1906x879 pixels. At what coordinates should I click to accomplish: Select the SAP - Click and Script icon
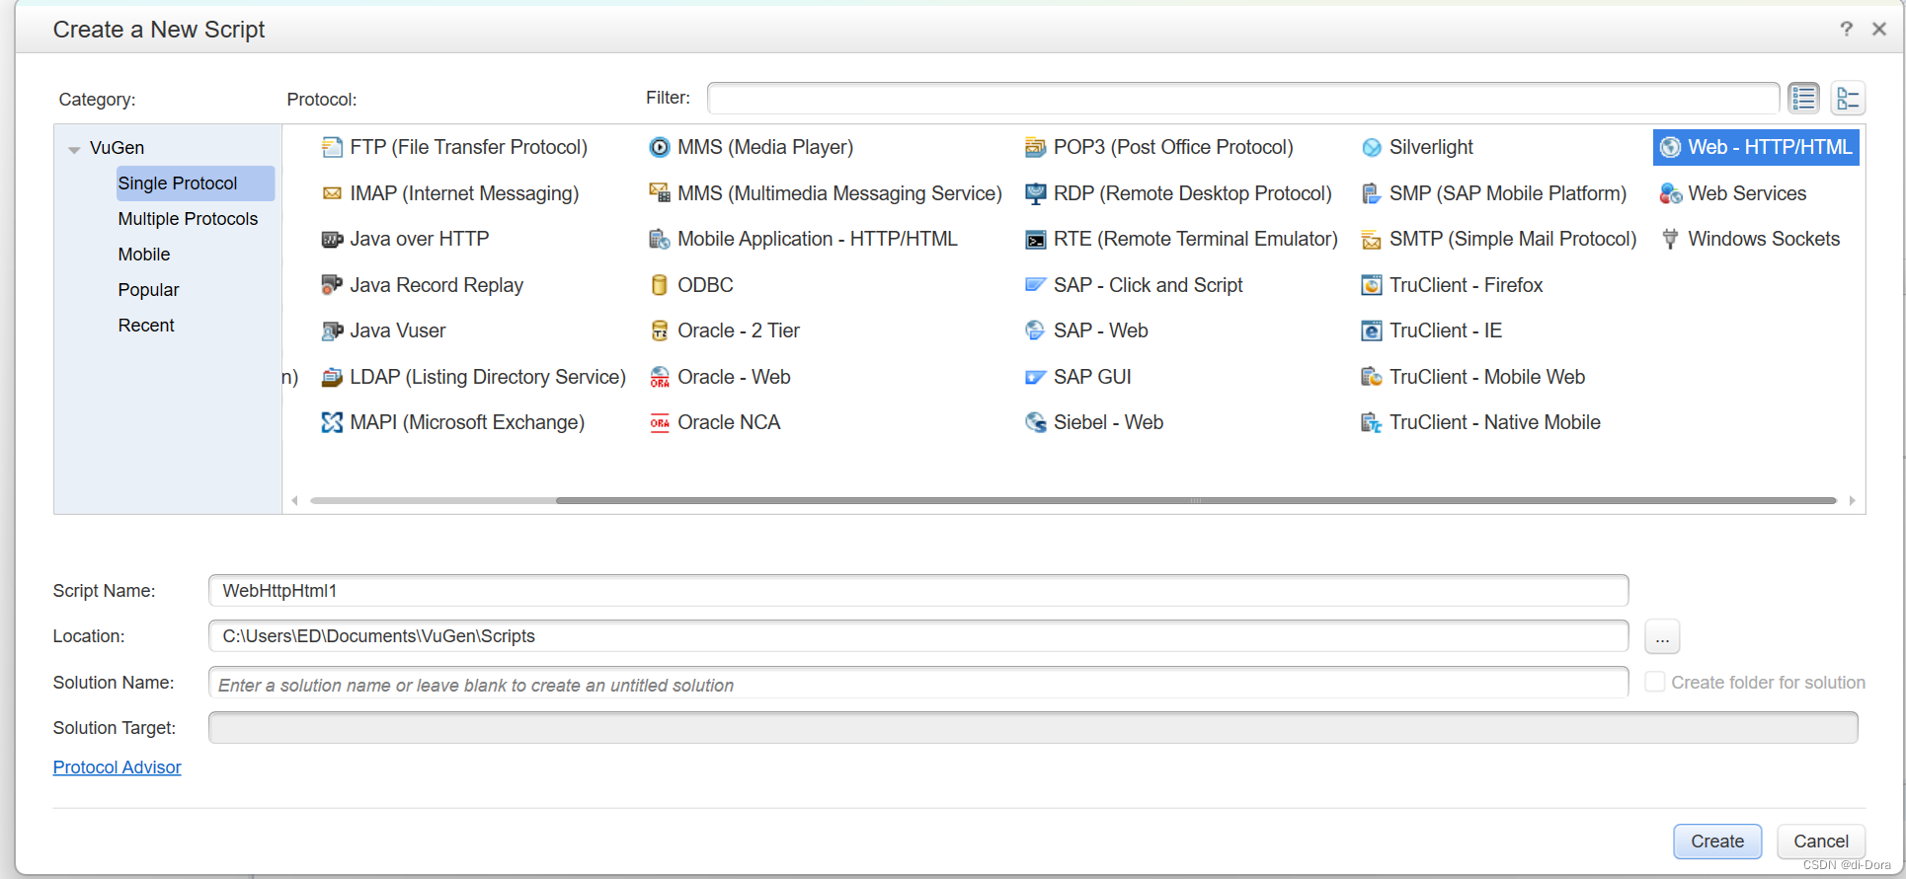[x=1035, y=285]
